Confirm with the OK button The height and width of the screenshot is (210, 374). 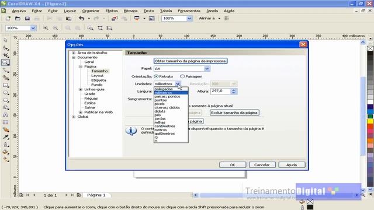(x=233, y=164)
